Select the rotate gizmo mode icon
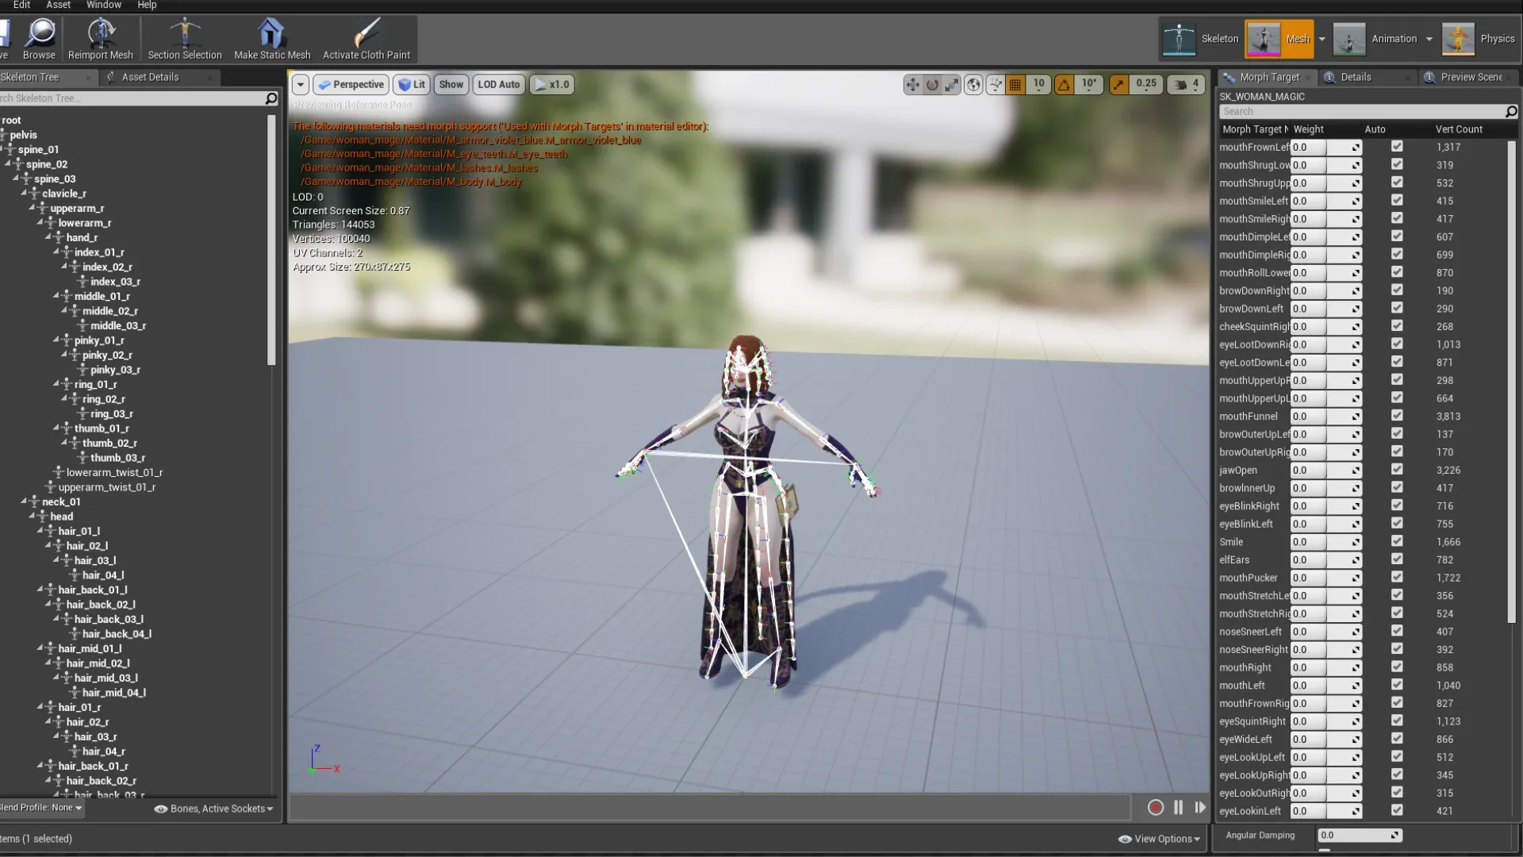This screenshot has width=1523, height=857. [933, 84]
